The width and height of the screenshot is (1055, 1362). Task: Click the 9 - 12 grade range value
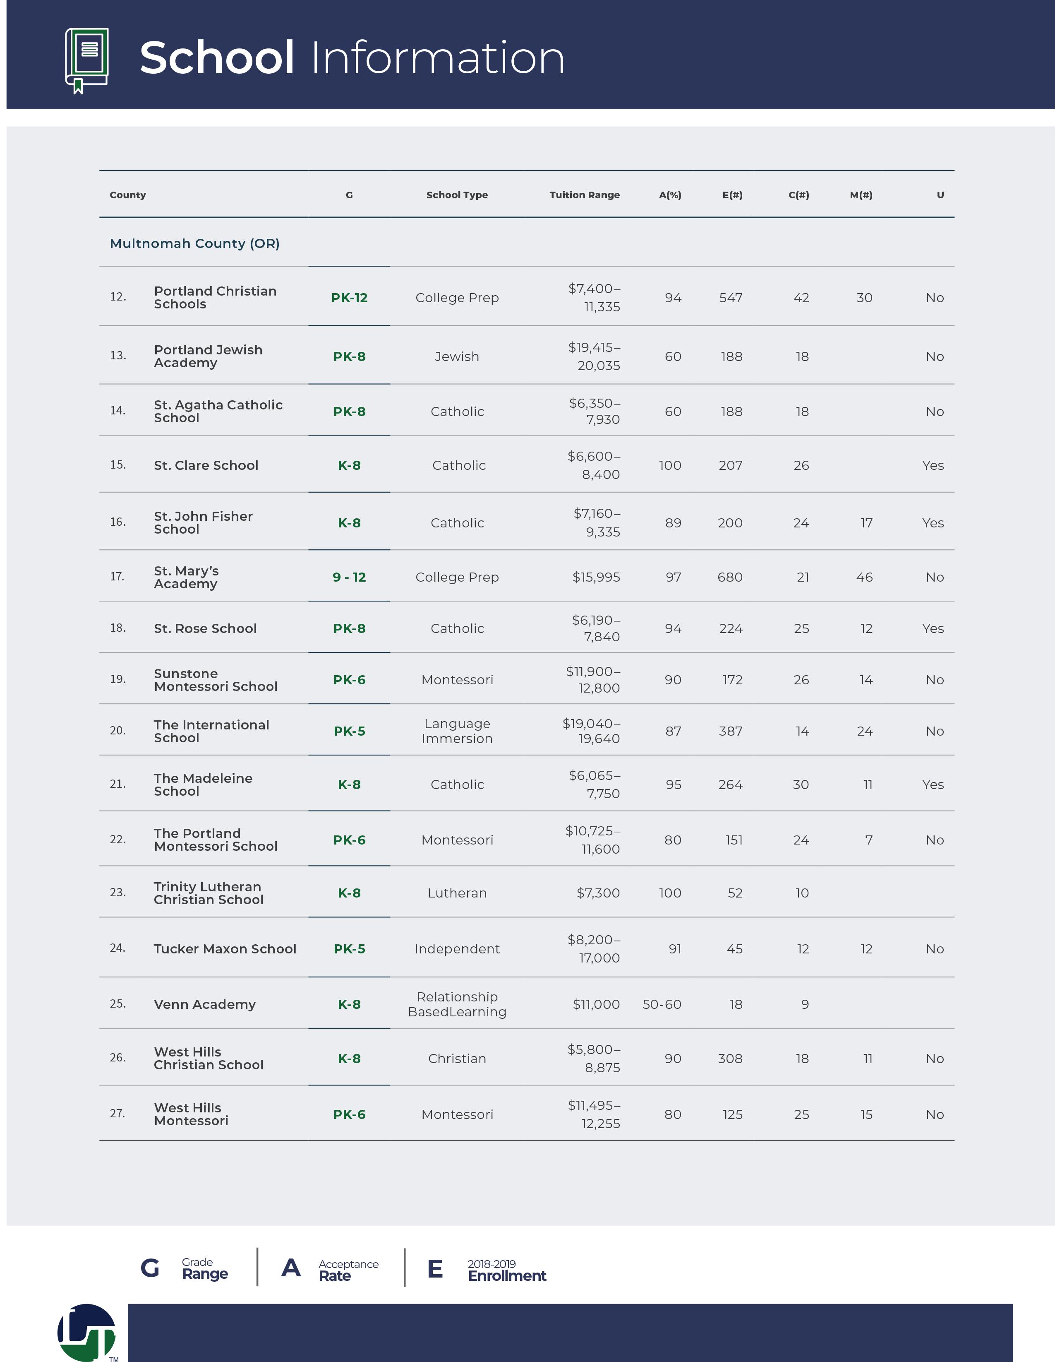[x=349, y=578]
